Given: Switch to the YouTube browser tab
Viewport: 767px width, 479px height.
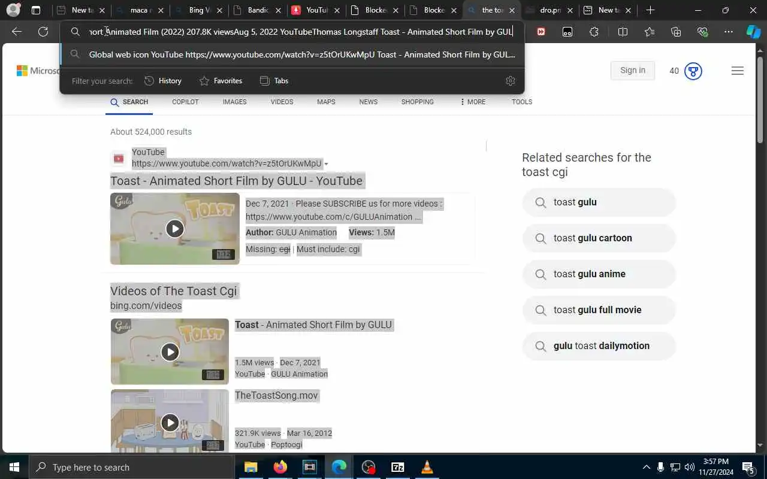Looking at the screenshot, I should pos(316,10).
